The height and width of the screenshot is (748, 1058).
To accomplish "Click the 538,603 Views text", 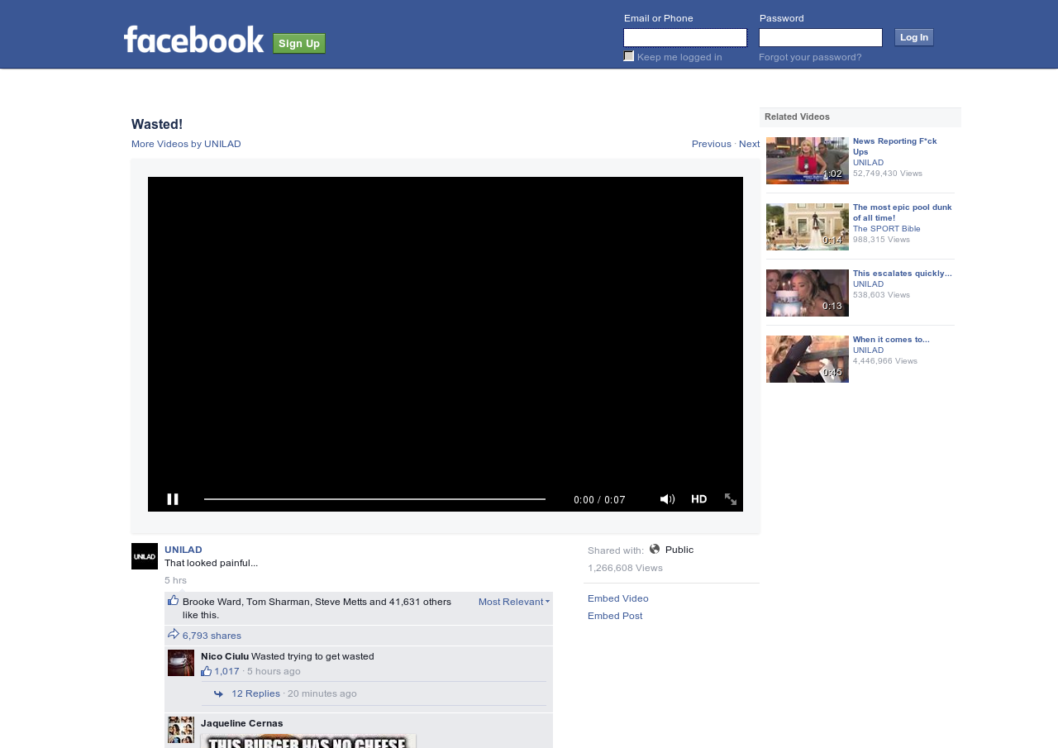I will click(881, 295).
